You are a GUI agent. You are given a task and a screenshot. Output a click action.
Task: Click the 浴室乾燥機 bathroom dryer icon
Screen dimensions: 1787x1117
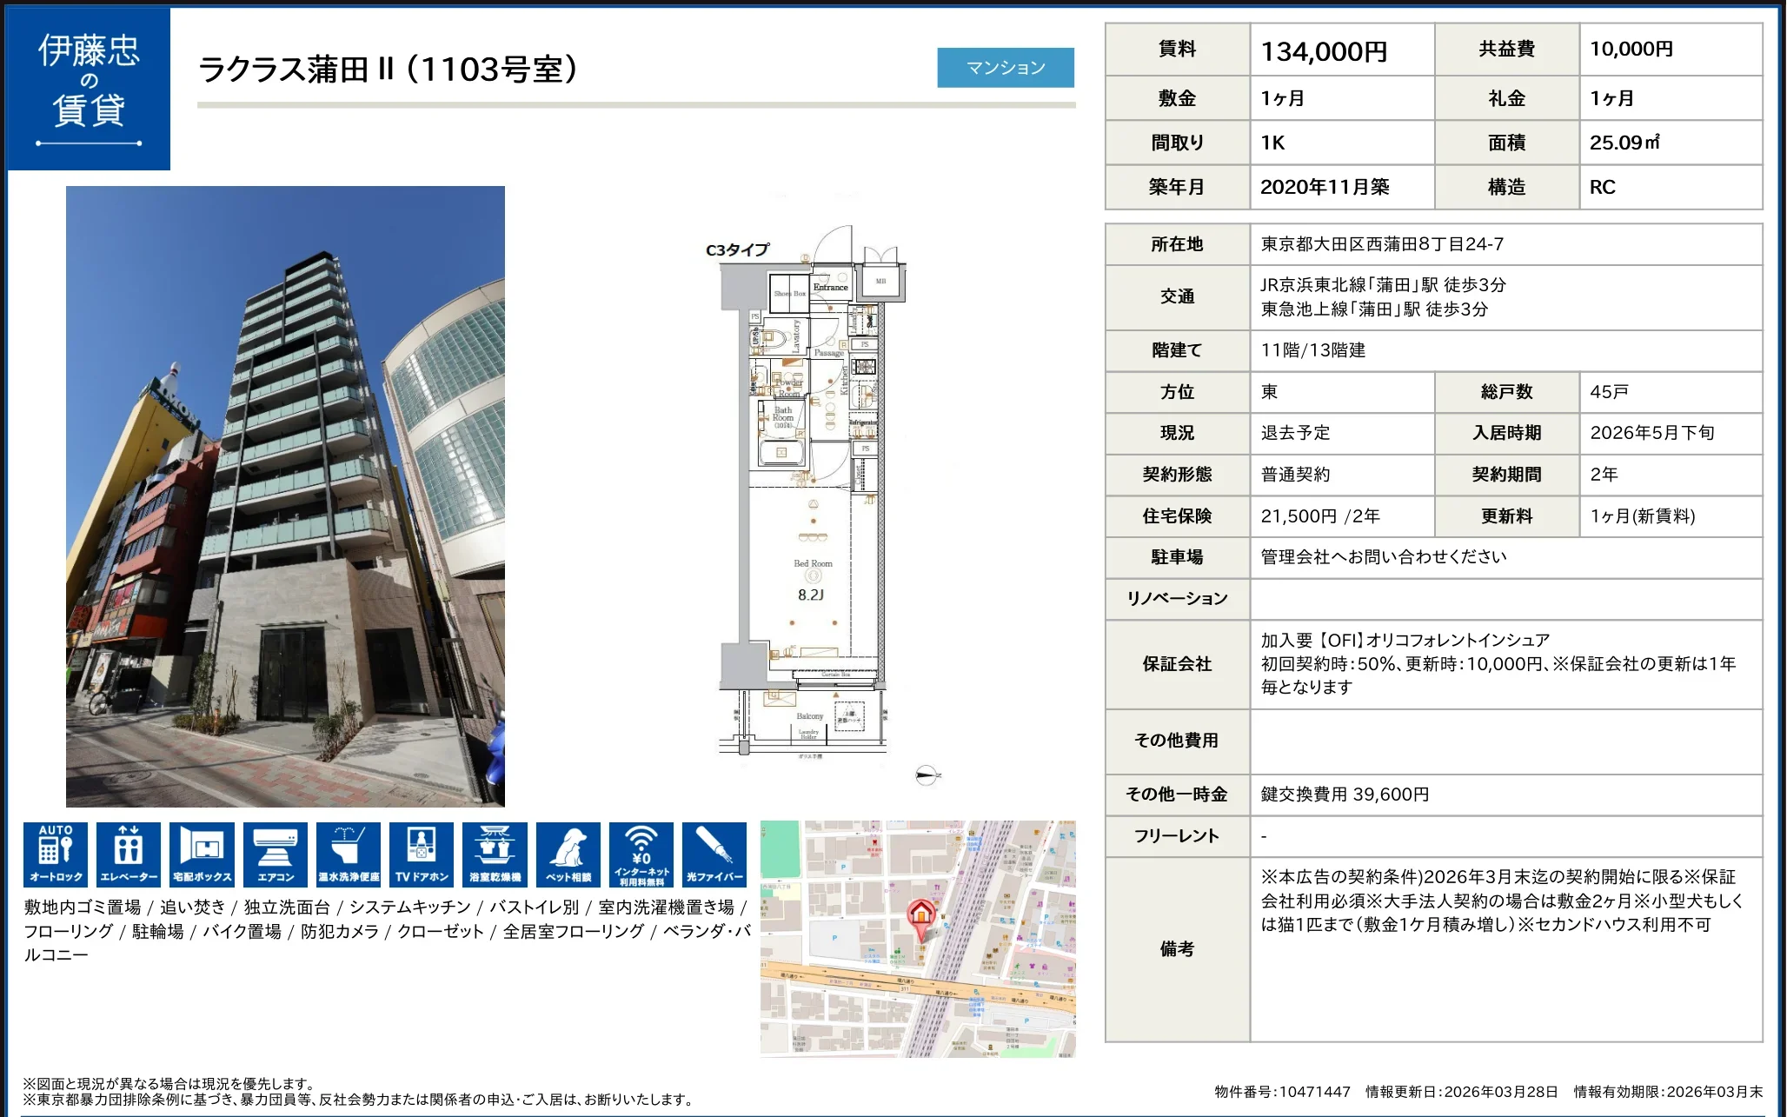pos(495,854)
